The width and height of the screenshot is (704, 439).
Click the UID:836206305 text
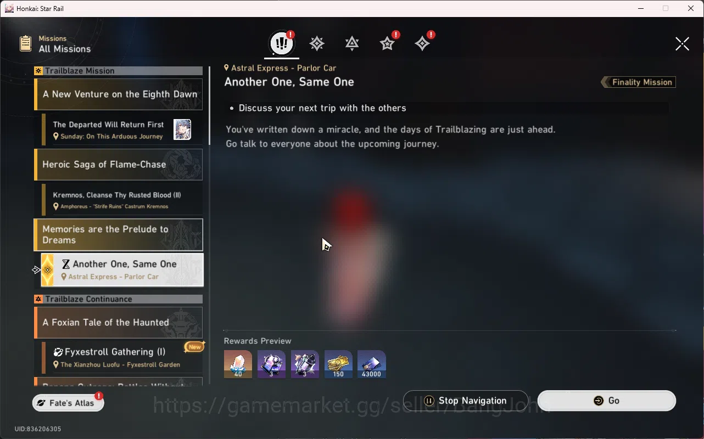(x=38, y=429)
